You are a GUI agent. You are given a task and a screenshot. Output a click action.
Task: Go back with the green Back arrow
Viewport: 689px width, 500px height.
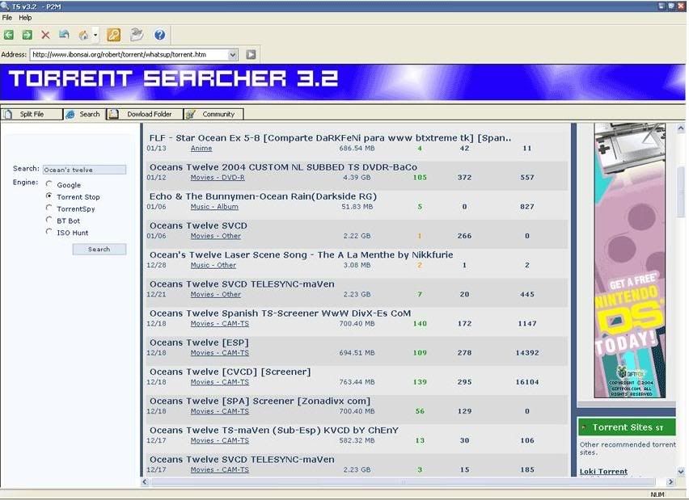click(x=9, y=35)
